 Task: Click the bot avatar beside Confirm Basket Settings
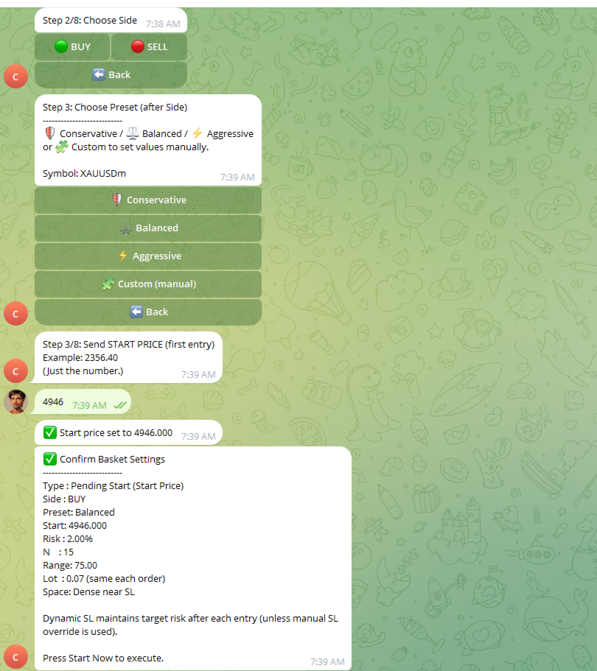(x=15, y=657)
